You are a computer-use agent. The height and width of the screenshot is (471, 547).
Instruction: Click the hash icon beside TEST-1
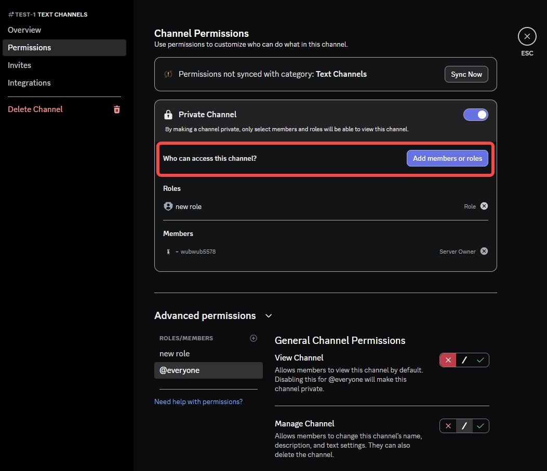[x=11, y=15]
